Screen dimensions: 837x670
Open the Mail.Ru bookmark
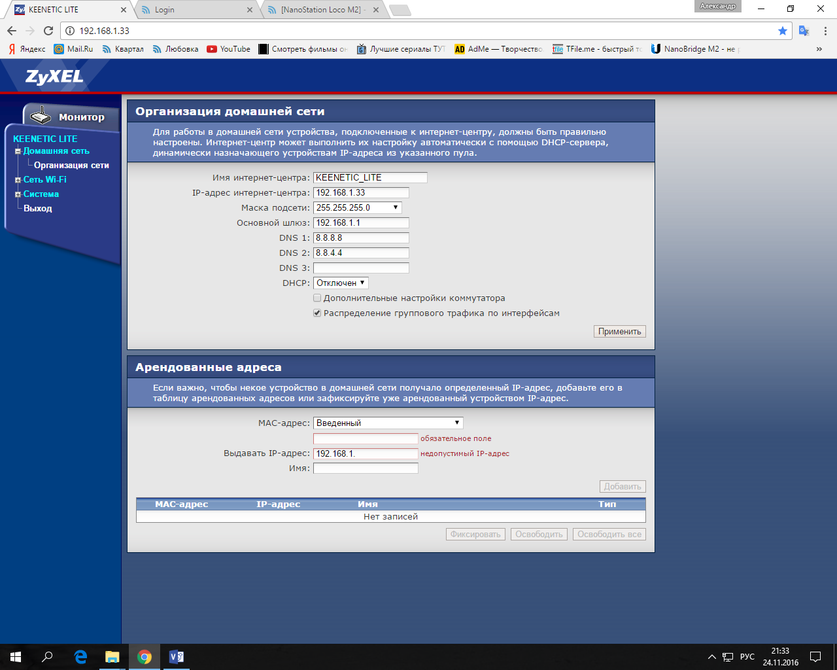point(74,49)
